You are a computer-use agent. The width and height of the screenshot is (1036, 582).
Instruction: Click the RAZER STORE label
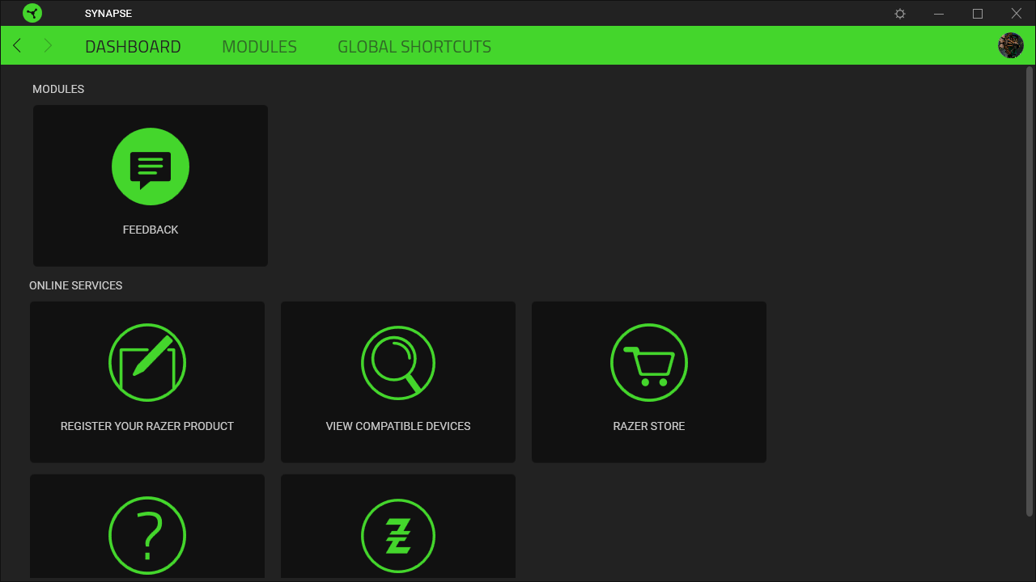(x=649, y=426)
